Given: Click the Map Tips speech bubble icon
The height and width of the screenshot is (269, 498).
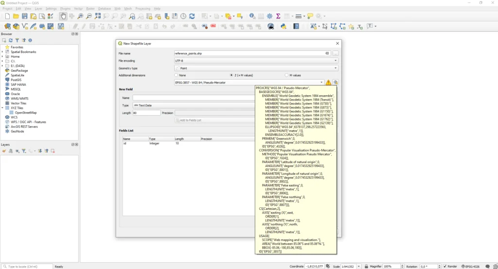Looking at the screenshot, I should pos(310,16).
